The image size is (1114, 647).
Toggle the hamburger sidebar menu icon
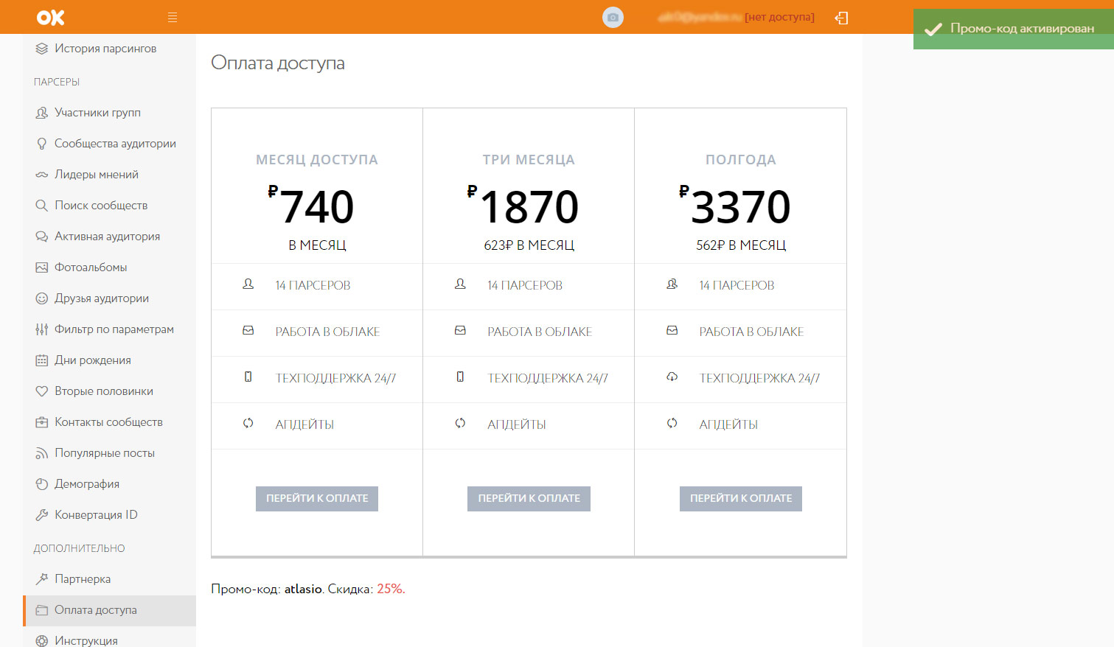[x=173, y=18]
